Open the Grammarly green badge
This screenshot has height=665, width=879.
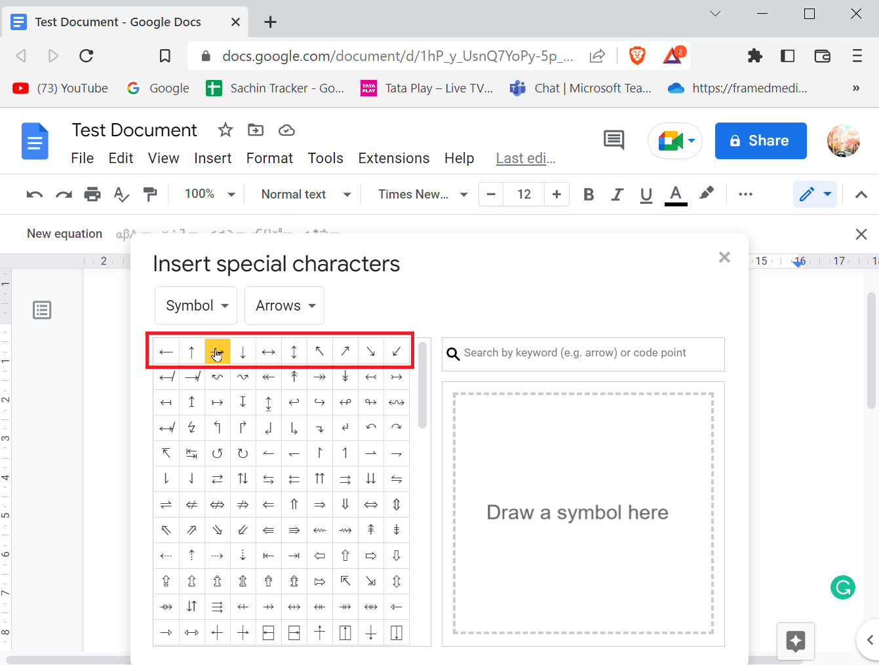(x=843, y=587)
